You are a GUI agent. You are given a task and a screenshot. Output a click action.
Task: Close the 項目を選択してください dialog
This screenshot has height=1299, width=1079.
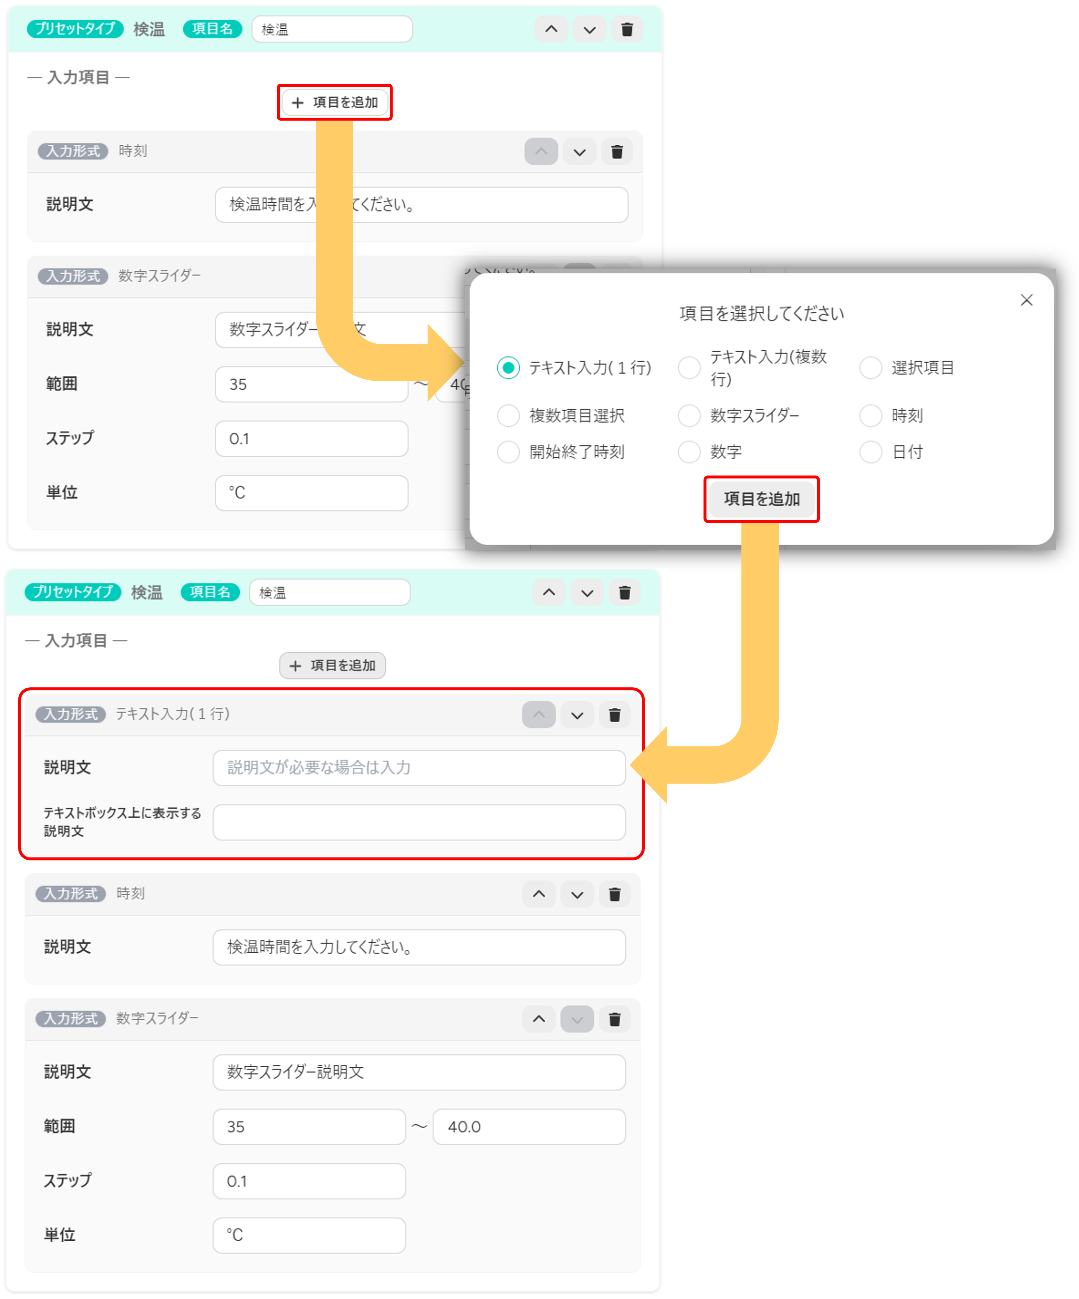[x=1026, y=300]
